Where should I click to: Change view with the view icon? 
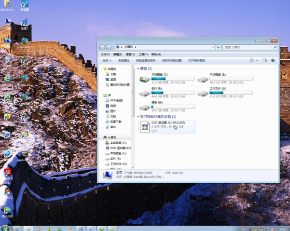252,60
